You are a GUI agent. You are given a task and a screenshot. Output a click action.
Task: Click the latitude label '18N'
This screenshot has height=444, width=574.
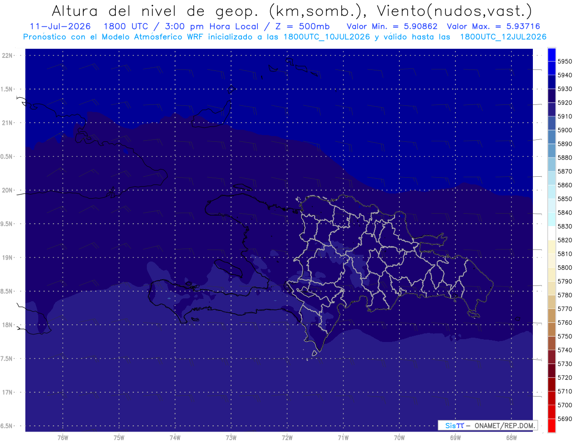point(7,325)
